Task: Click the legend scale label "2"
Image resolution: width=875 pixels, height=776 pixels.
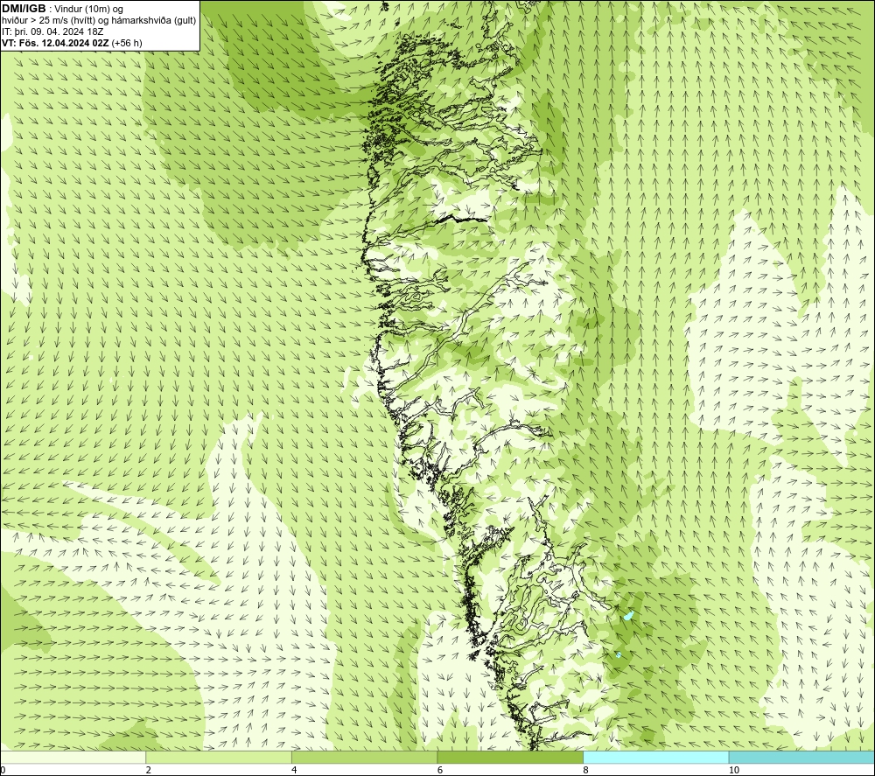Action: [149, 771]
